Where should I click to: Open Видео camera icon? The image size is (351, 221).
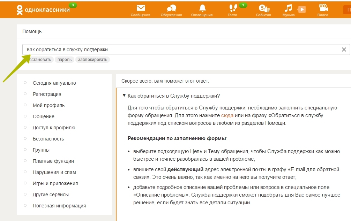[x=323, y=8]
